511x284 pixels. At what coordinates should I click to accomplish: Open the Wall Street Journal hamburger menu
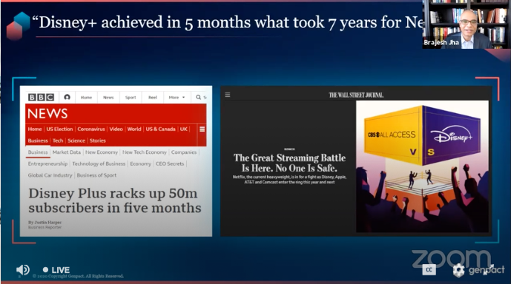click(228, 95)
